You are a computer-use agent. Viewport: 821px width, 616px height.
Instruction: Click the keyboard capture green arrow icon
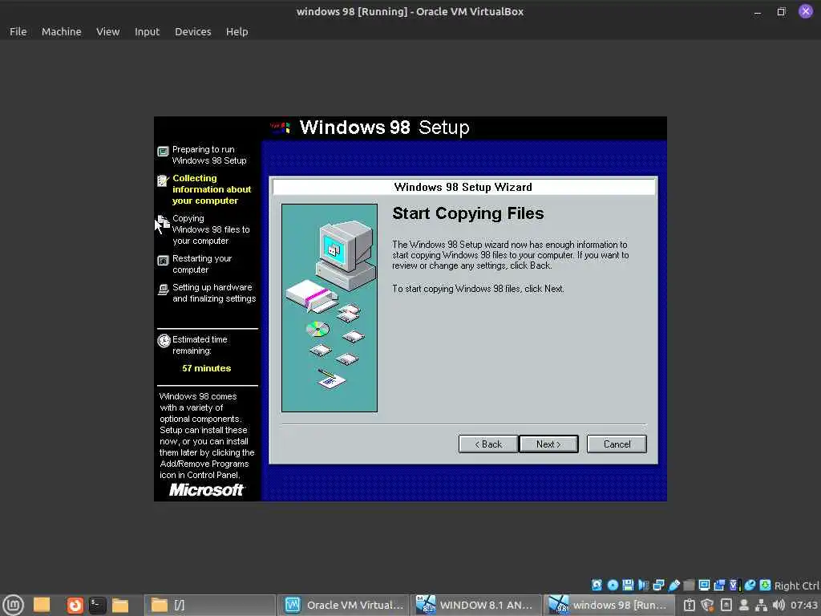pos(765,585)
